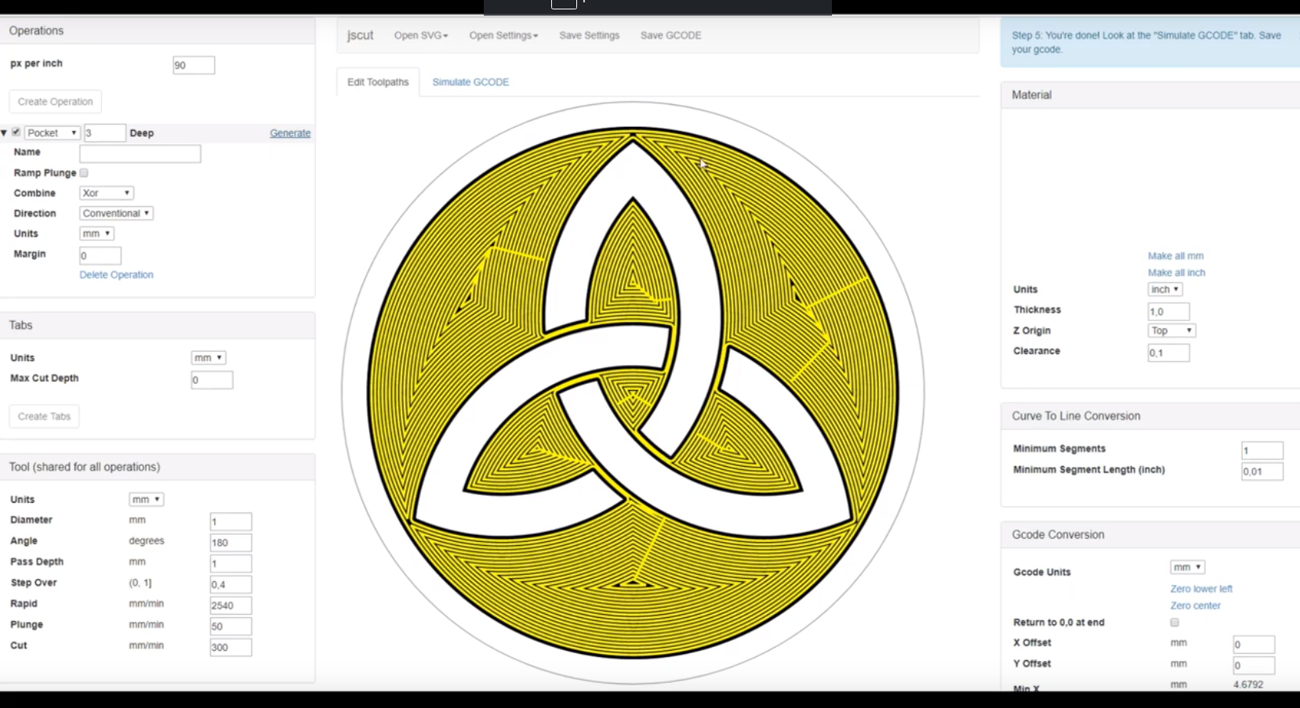
Task: Enable the Ramp Plunge checkbox
Action: tap(84, 173)
